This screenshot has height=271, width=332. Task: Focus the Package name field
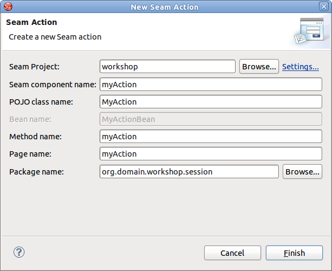tap(189, 172)
